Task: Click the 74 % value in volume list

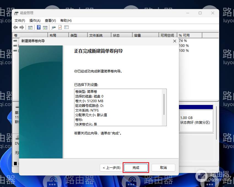Action: (x=183, y=41)
